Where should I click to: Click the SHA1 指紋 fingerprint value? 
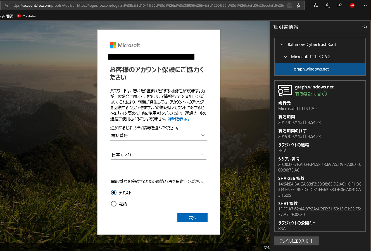tap(320, 212)
